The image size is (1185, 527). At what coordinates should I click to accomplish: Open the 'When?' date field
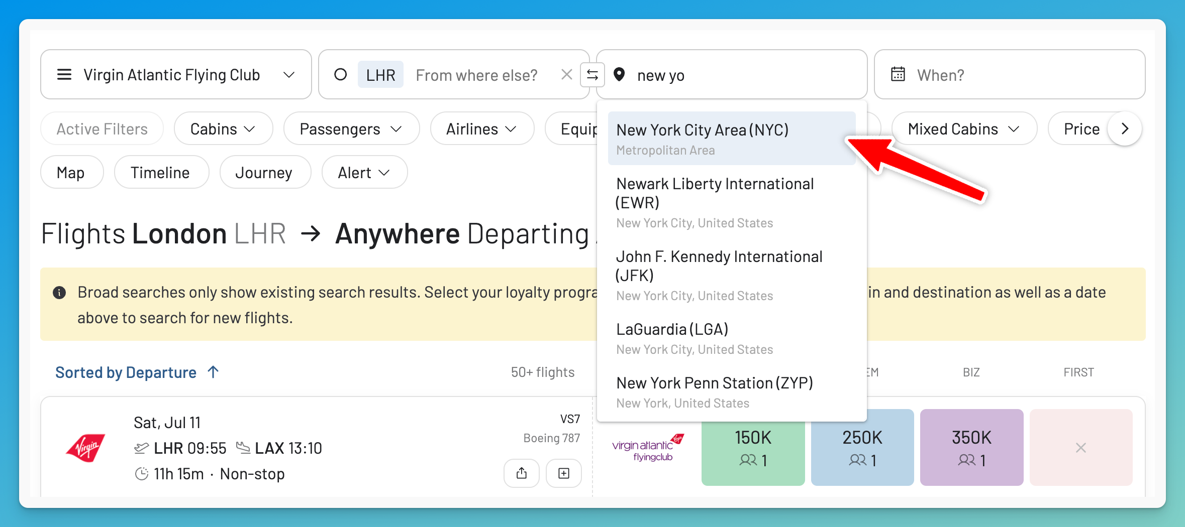coord(1010,74)
